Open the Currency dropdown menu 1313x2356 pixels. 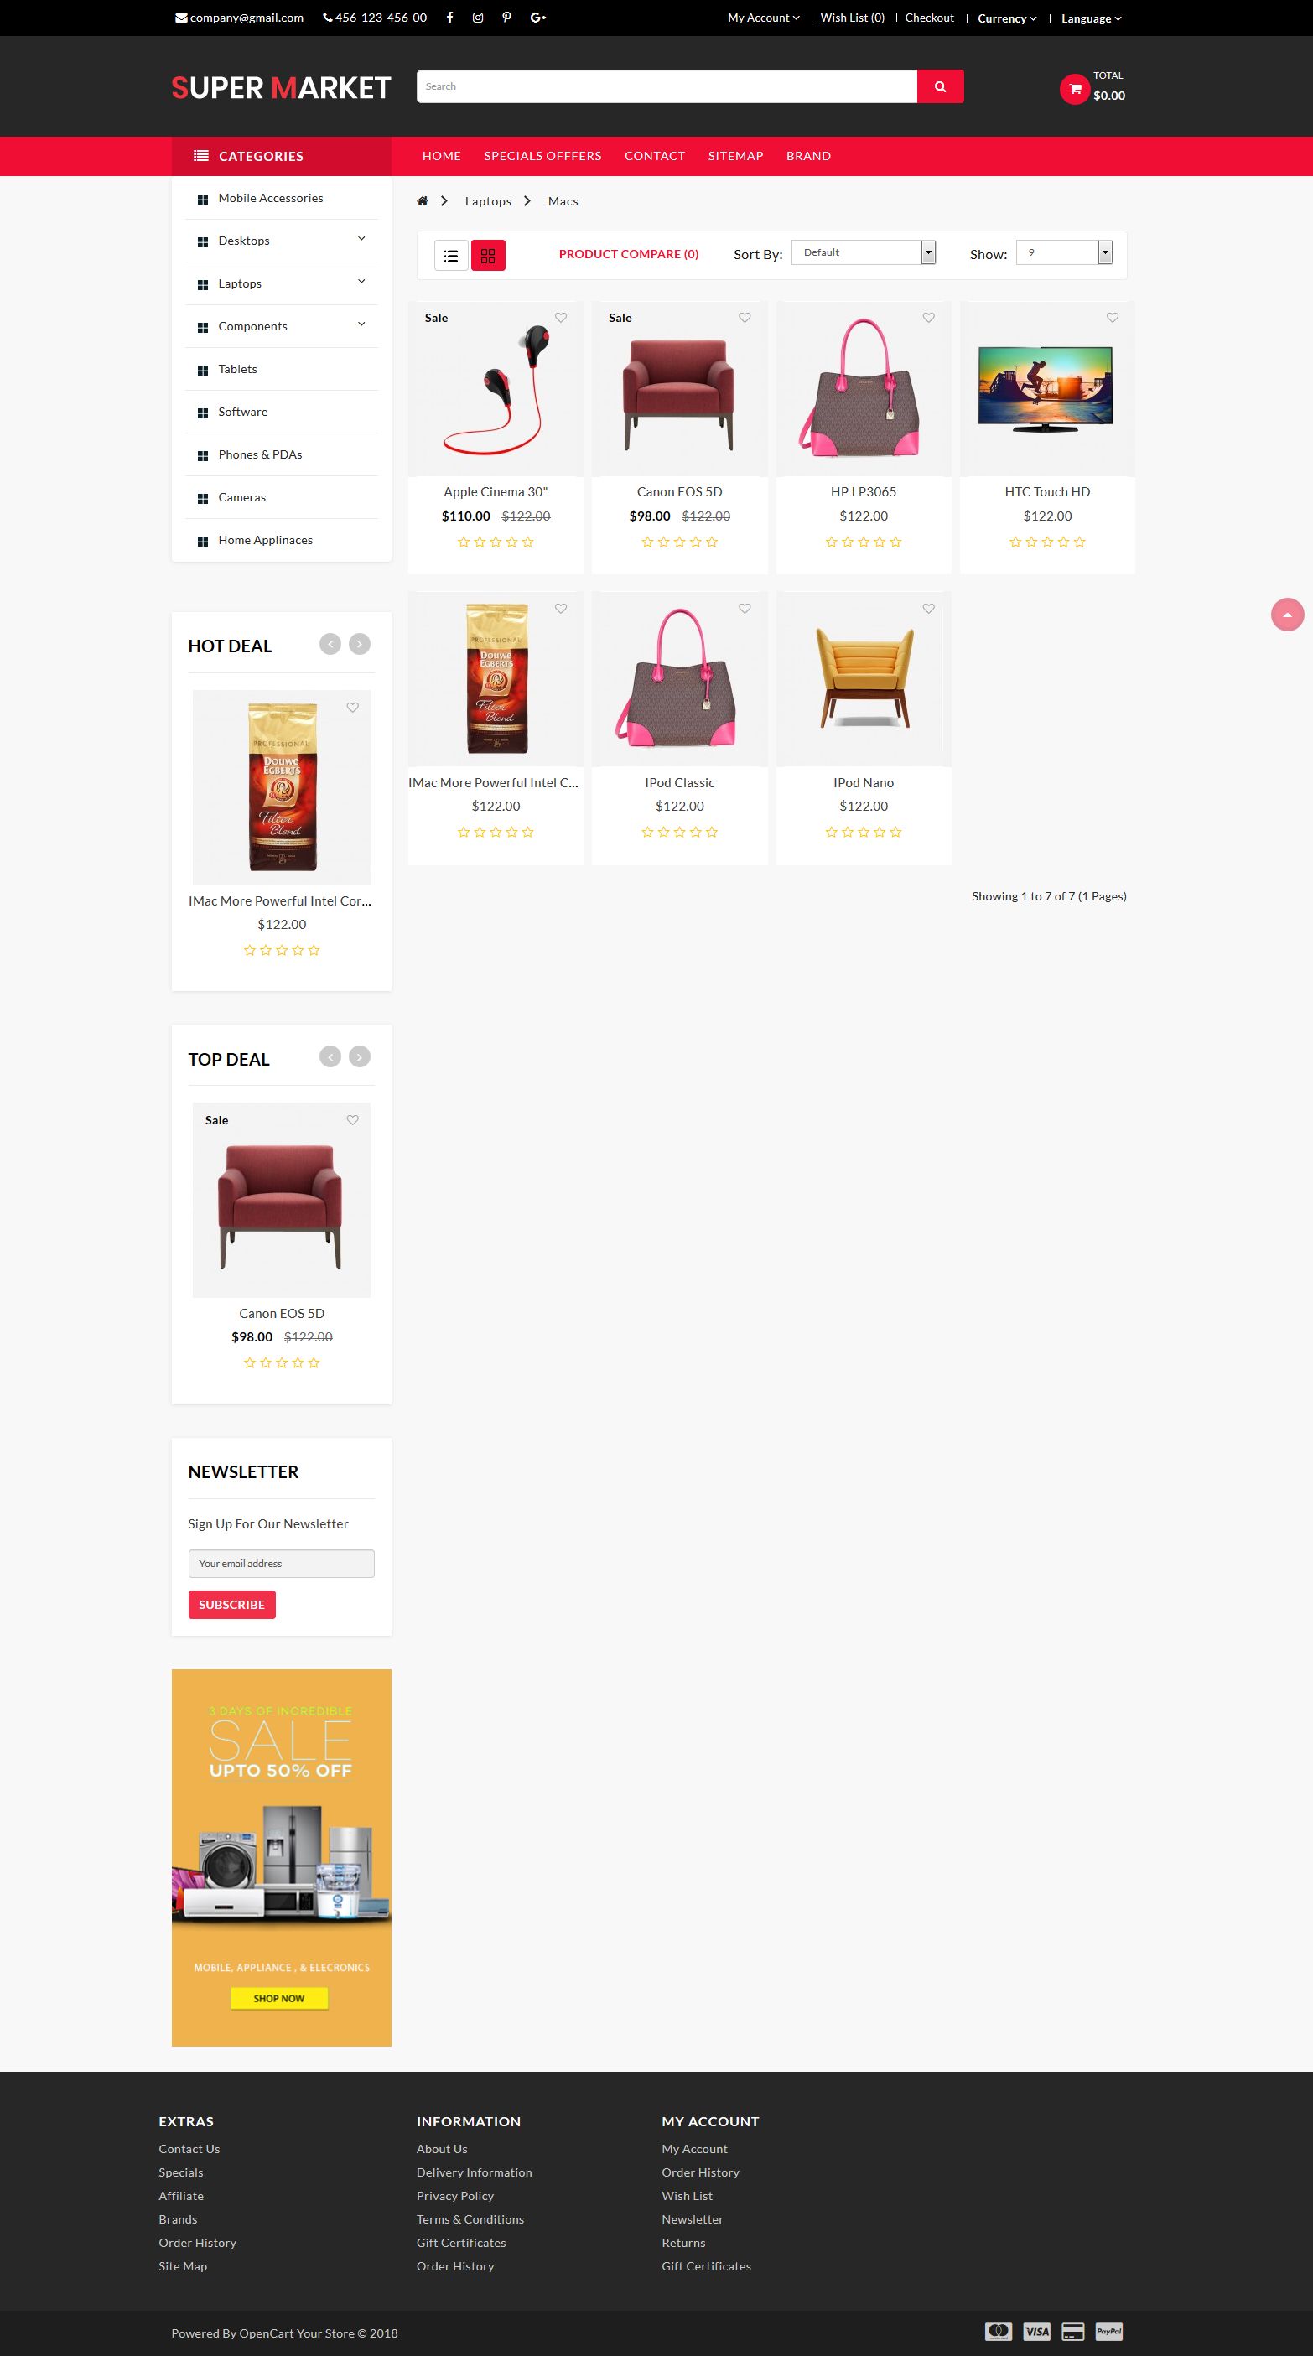point(1007,18)
